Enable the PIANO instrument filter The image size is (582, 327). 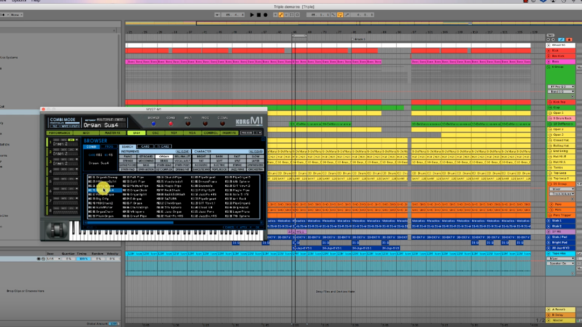coord(128,156)
